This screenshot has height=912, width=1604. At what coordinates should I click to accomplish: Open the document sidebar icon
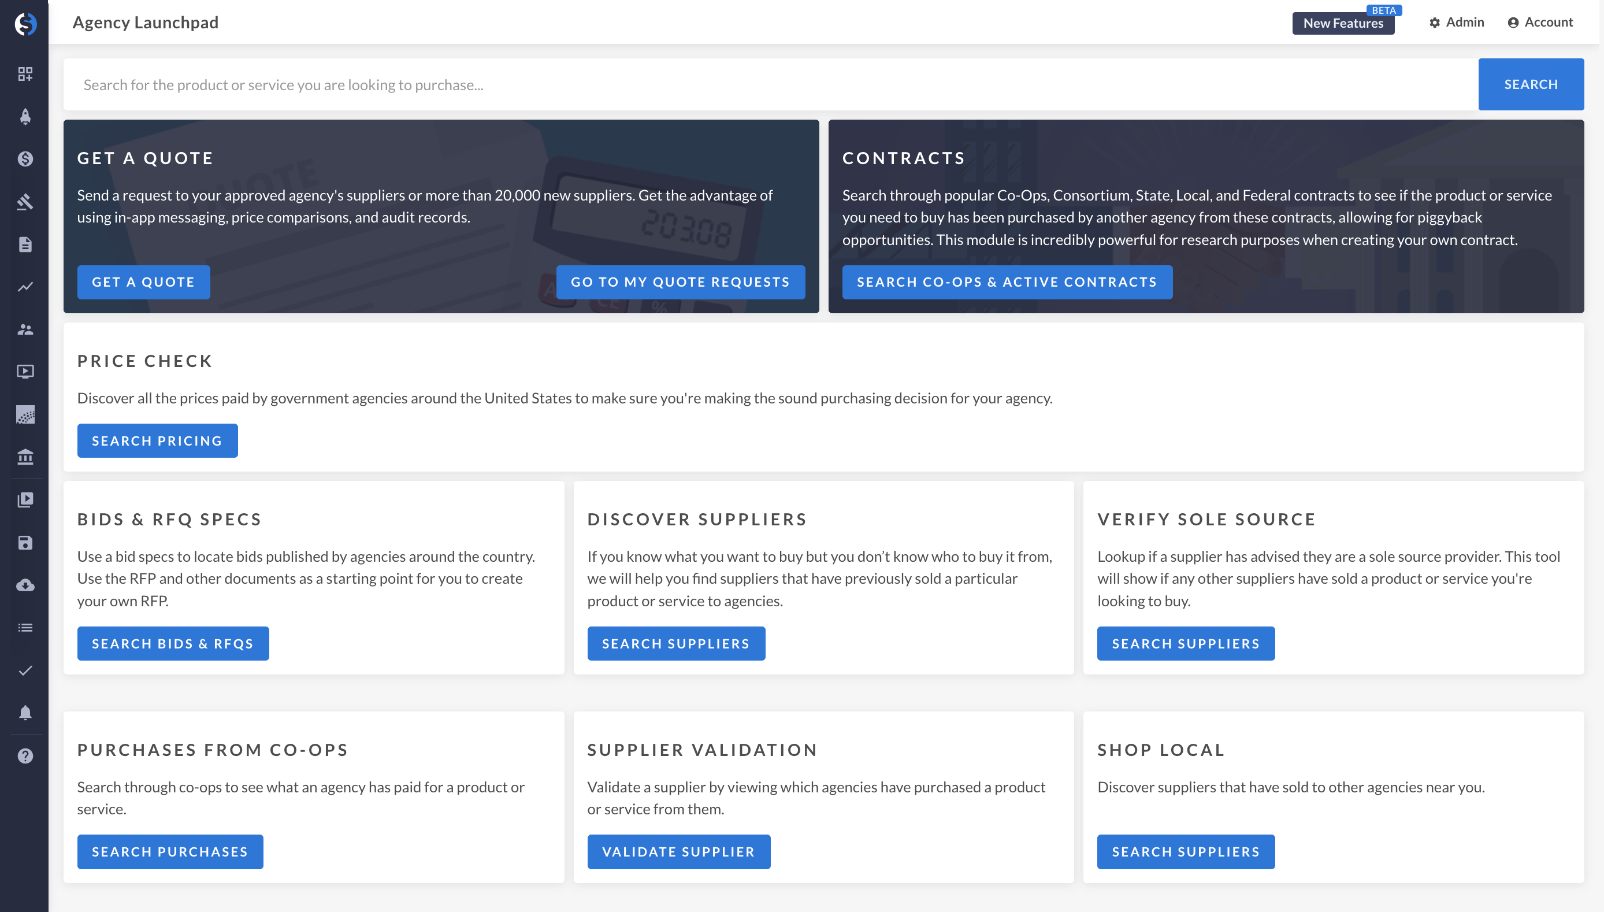point(25,244)
